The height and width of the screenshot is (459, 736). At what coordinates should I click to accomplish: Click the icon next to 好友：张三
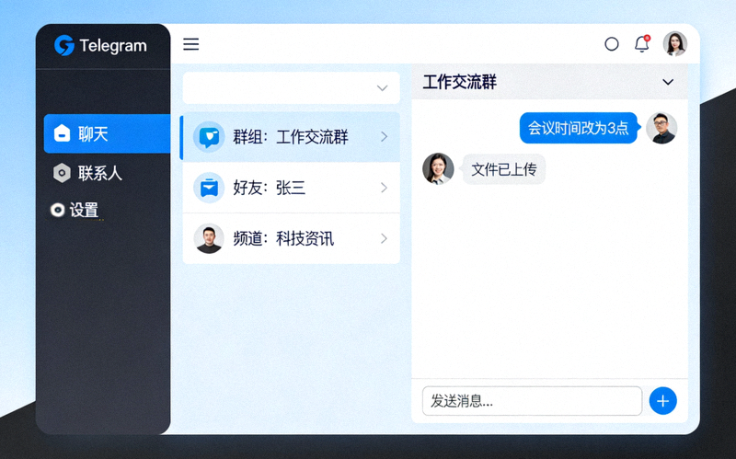[x=209, y=188]
